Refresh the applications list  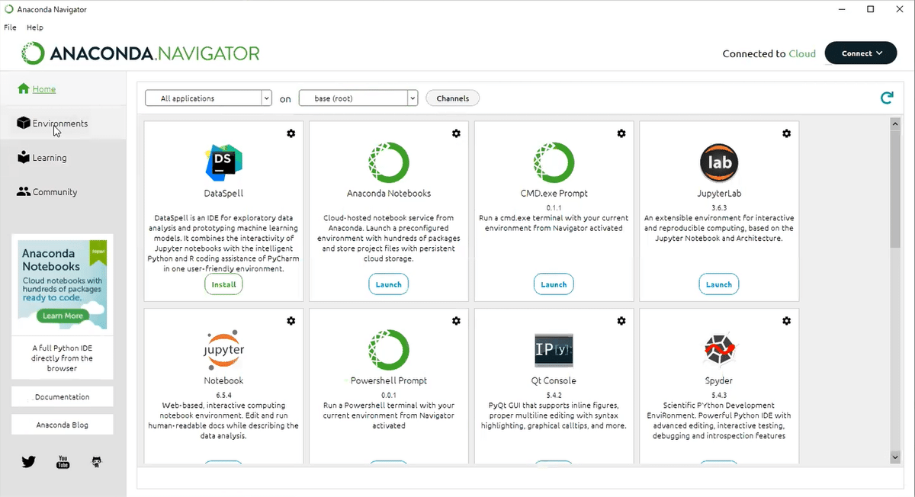click(887, 98)
